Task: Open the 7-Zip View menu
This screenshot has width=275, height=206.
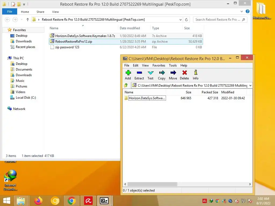Action: [x=145, y=65]
